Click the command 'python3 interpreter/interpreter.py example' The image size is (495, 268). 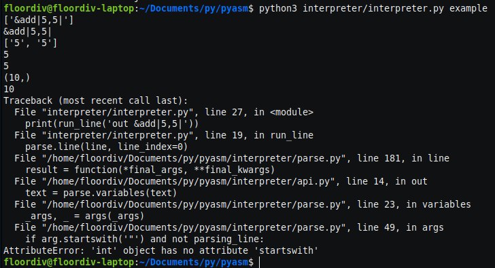click(373, 8)
